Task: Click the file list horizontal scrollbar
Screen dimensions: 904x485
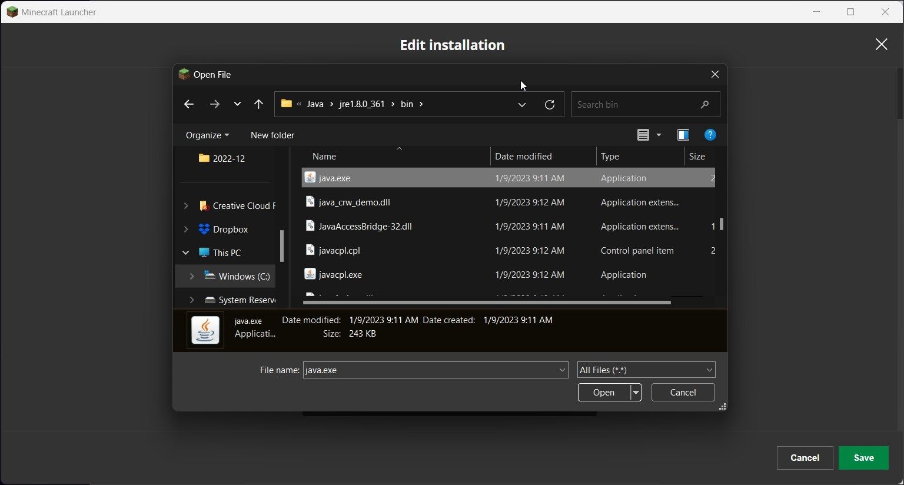Action: point(487,303)
